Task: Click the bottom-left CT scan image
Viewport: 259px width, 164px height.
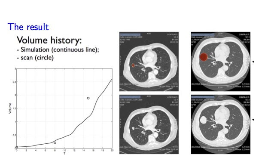Action: [x=149, y=124]
